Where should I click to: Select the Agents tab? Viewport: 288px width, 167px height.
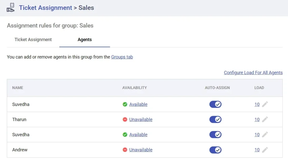pos(85,40)
